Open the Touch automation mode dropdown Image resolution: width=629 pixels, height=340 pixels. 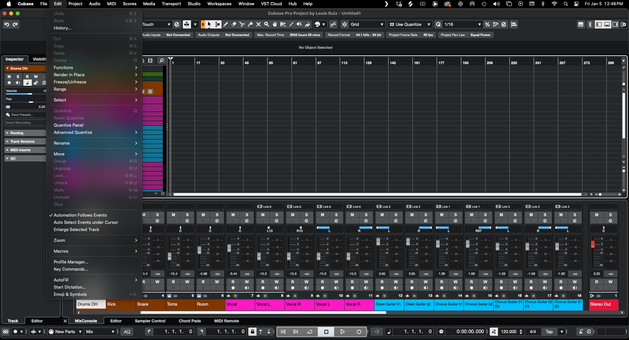pyautogui.click(x=157, y=25)
